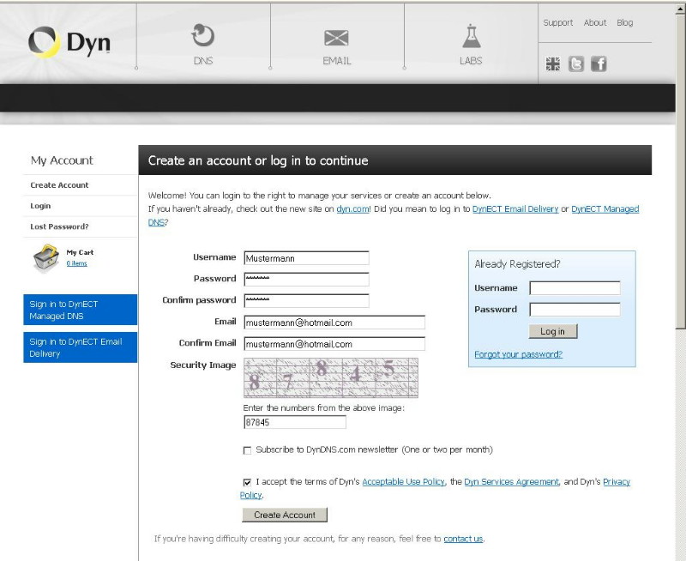
Task: Open the Labs flask icon
Action: pyautogui.click(x=471, y=36)
